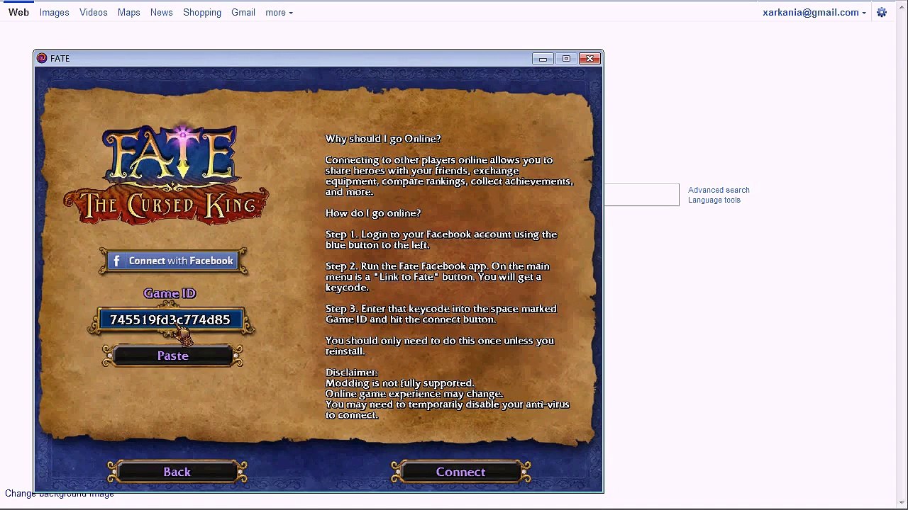
Task: Click 'Online game experience may change.' text
Action: pyautogui.click(x=414, y=394)
